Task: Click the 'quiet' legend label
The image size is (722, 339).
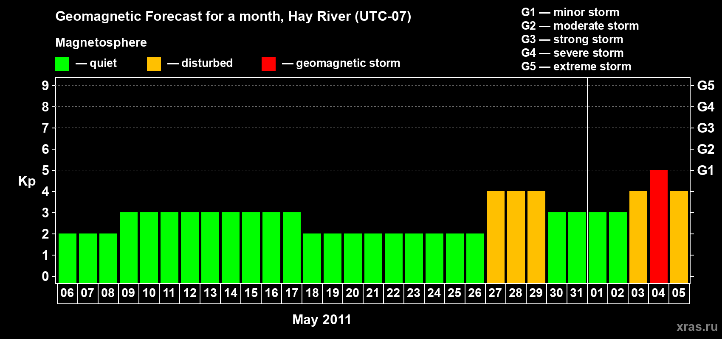Action: pos(103,64)
